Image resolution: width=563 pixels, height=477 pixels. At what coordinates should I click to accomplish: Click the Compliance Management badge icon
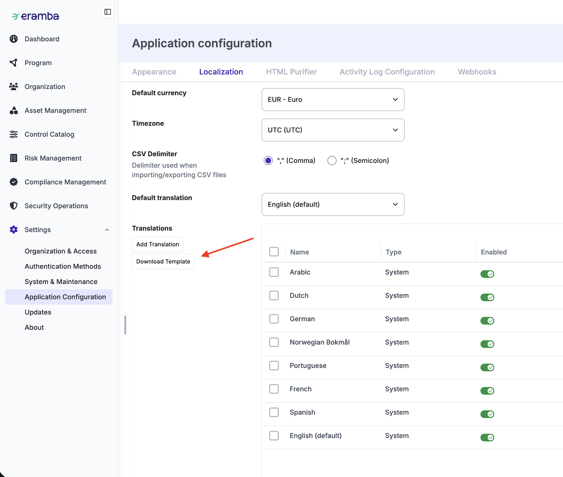click(x=13, y=182)
